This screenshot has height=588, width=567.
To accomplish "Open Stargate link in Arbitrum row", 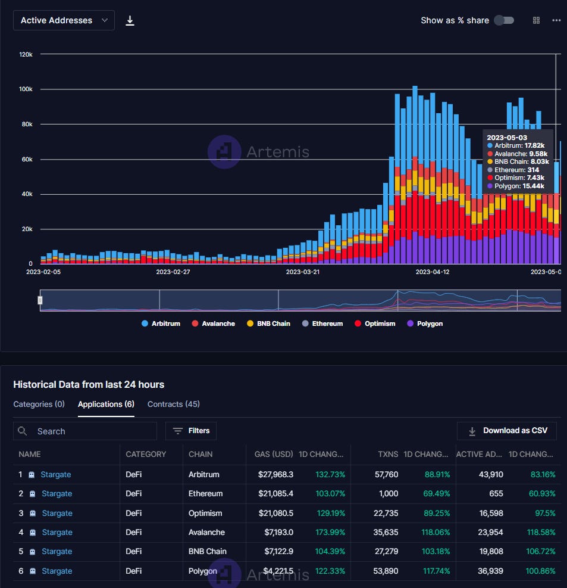I will click(56, 475).
